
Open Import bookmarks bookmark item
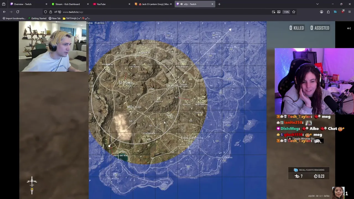[x=14, y=19]
